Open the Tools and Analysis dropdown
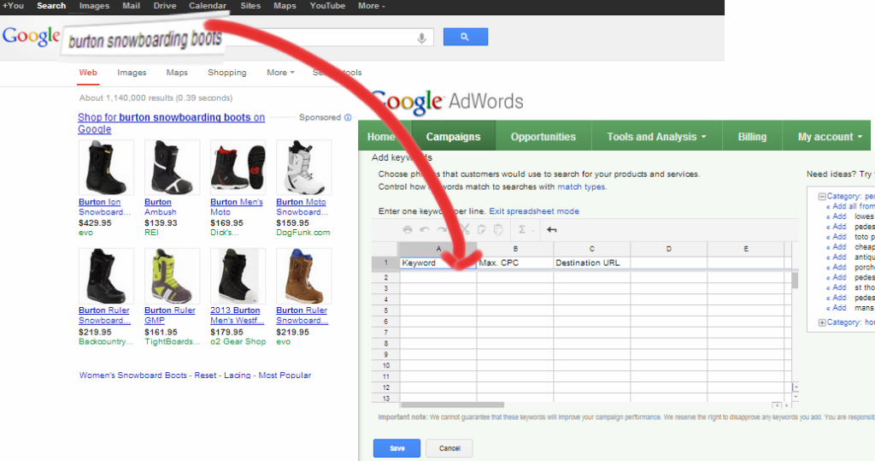Viewport: 875px width, 461px height. point(656,137)
